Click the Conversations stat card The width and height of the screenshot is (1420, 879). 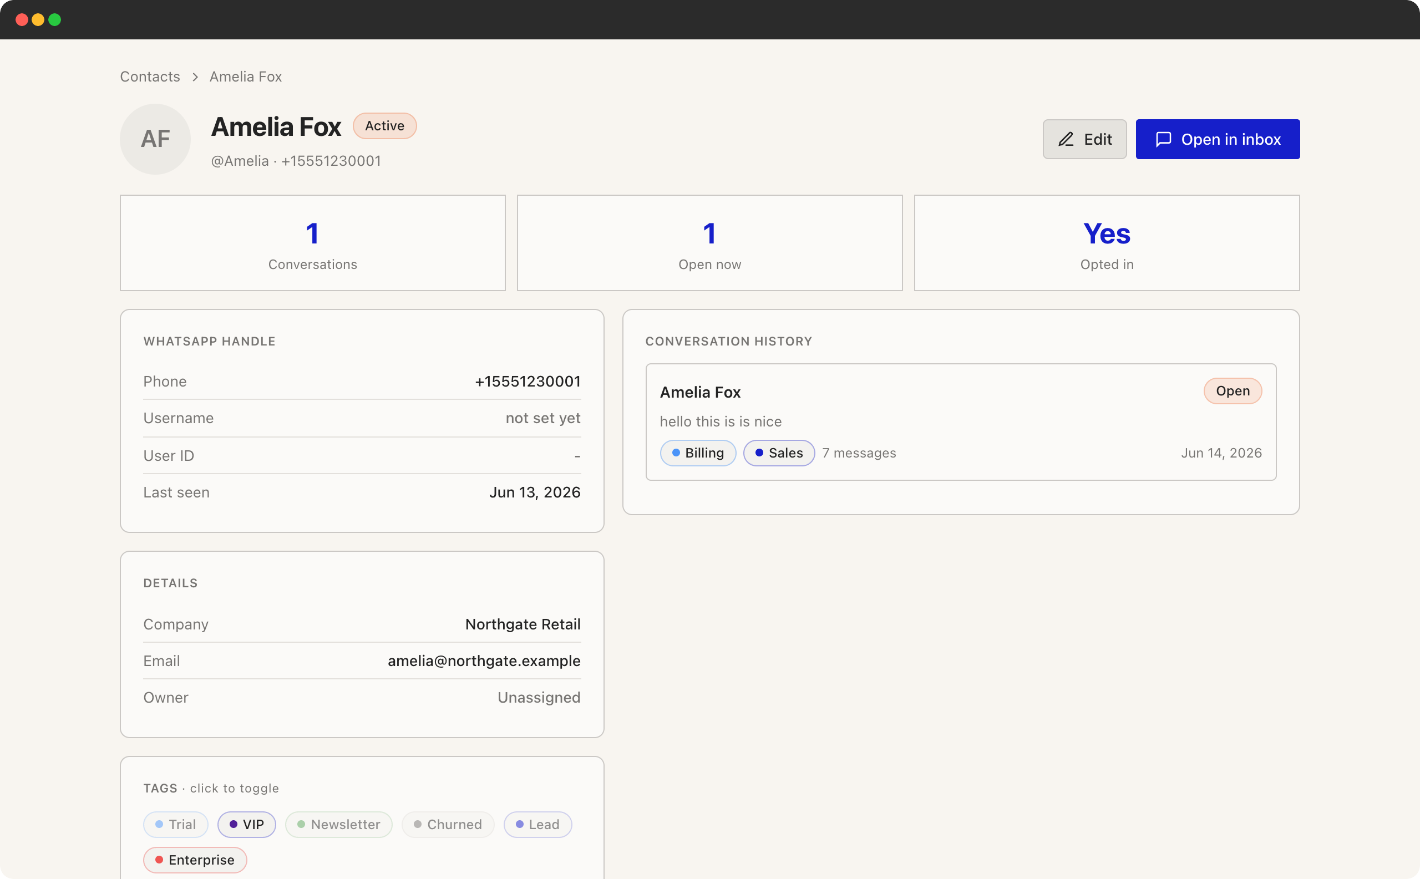(312, 243)
